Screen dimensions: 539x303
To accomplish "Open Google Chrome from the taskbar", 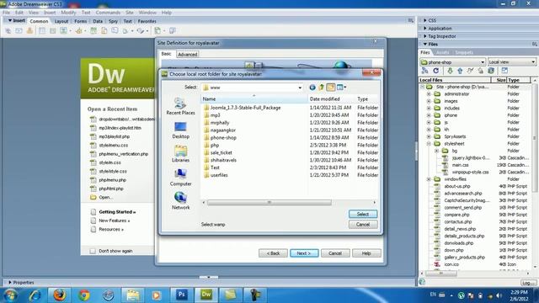I will (x=84, y=295).
